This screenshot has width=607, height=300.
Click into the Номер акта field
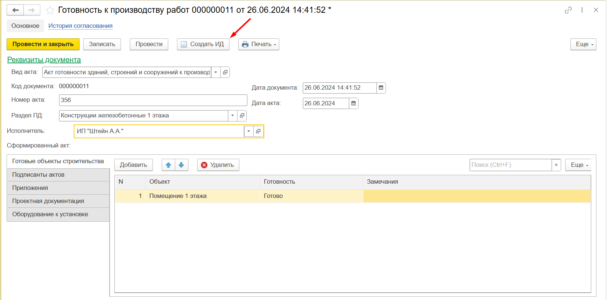pos(153,100)
